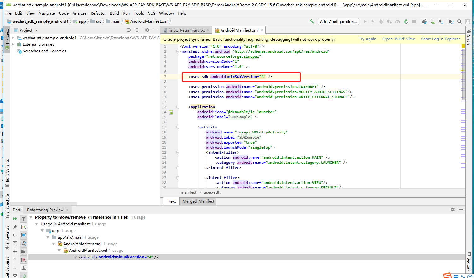Screen dimensions: 474x278
Task: Click the Run with Coverage icon
Action: [x=389, y=21]
